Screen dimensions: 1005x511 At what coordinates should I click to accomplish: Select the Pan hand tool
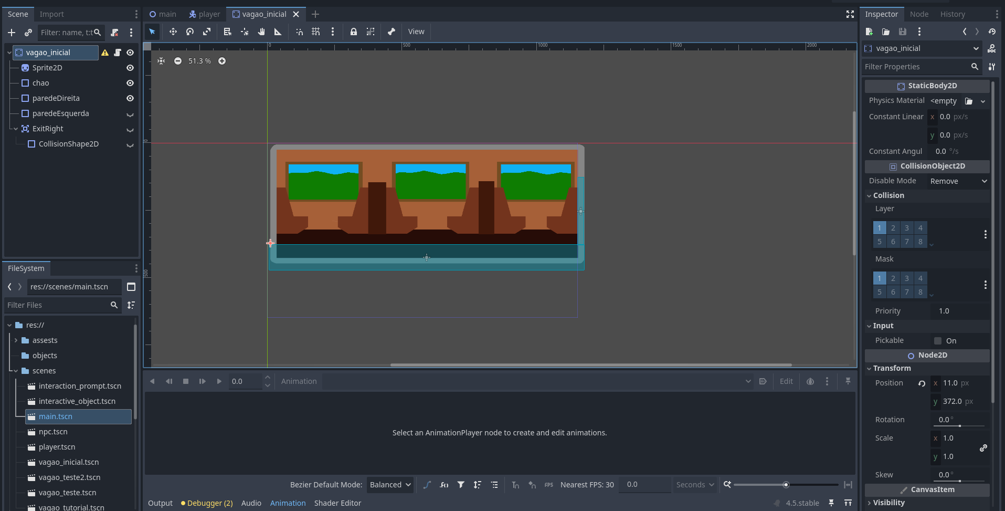261,32
